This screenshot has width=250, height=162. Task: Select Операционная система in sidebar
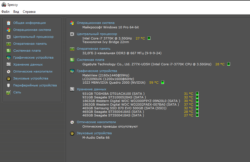[32, 30]
